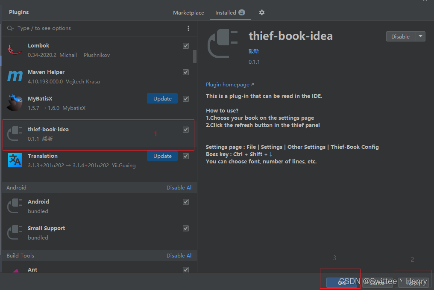Update the Translation plugin
This screenshot has width=434, height=290.
click(162, 156)
